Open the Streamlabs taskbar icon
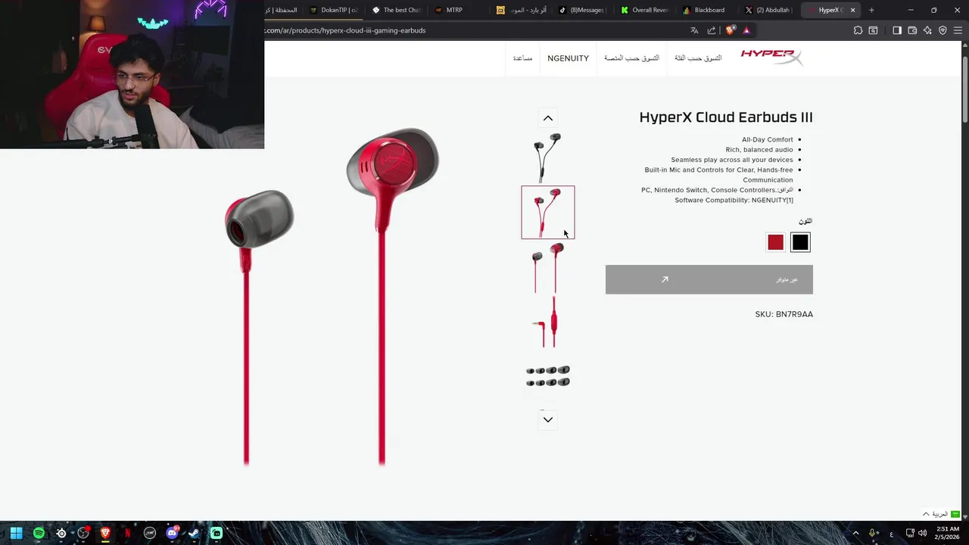The height and width of the screenshot is (545, 969). click(x=217, y=533)
